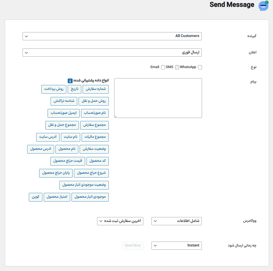Click the گیرنده field label
The height and width of the screenshot is (271, 273).
[x=252, y=36]
